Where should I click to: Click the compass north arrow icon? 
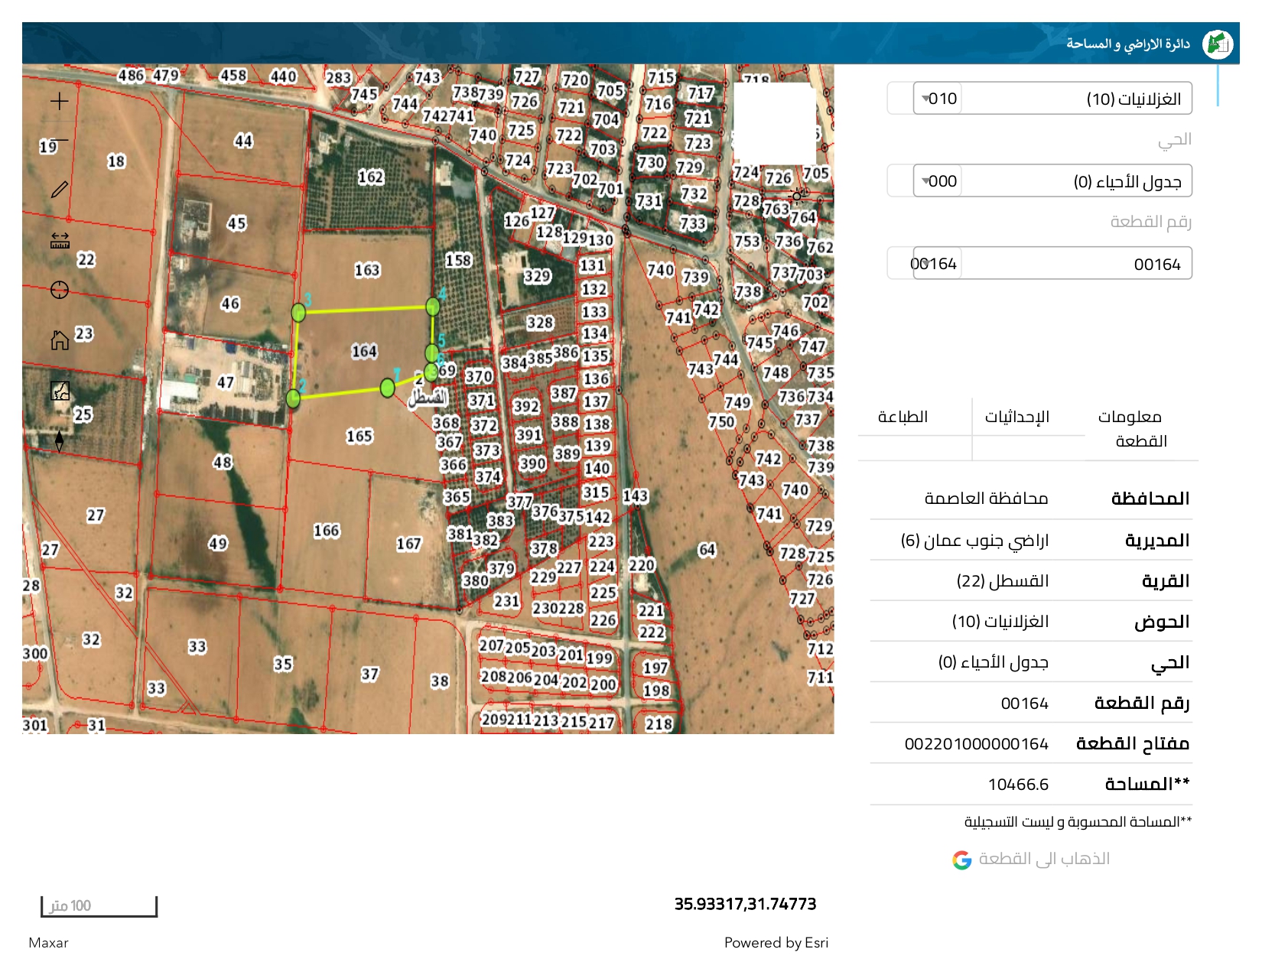tap(60, 441)
